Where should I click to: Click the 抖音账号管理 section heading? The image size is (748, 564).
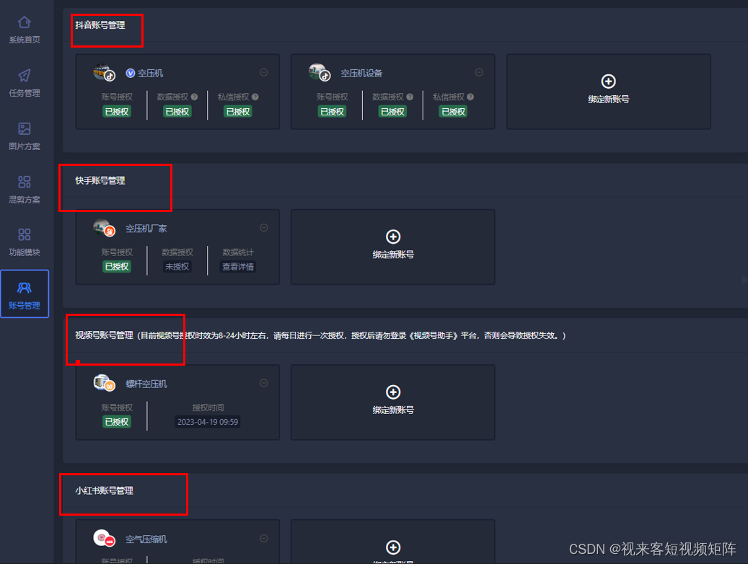100,25
